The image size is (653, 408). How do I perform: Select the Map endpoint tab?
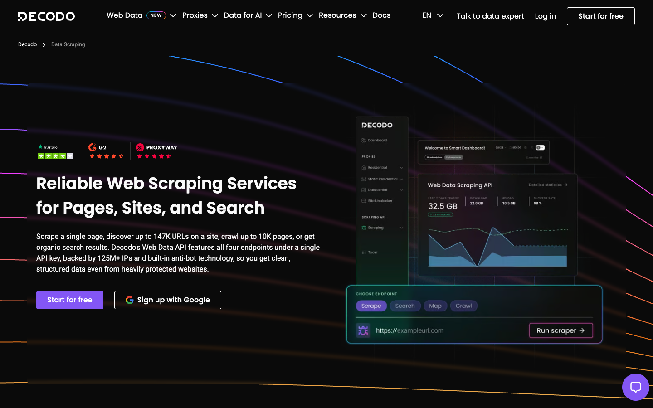[435, 306]
